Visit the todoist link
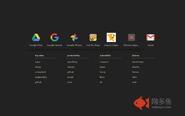This screenshot has width=185, height=116. [71, 67]
